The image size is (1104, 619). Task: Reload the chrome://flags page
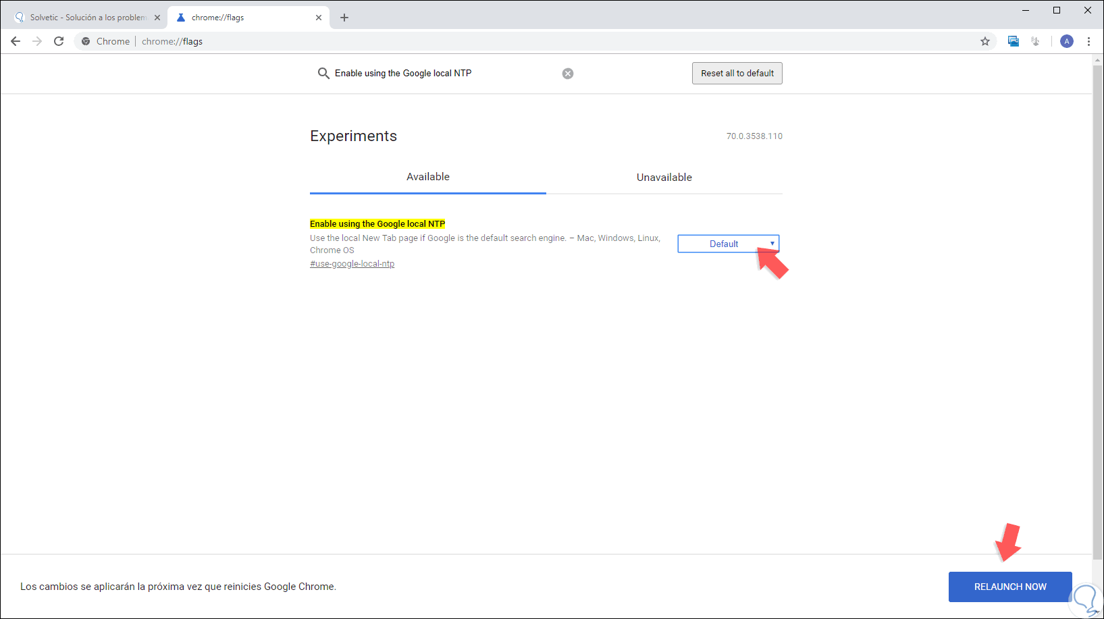pos(59,41)
